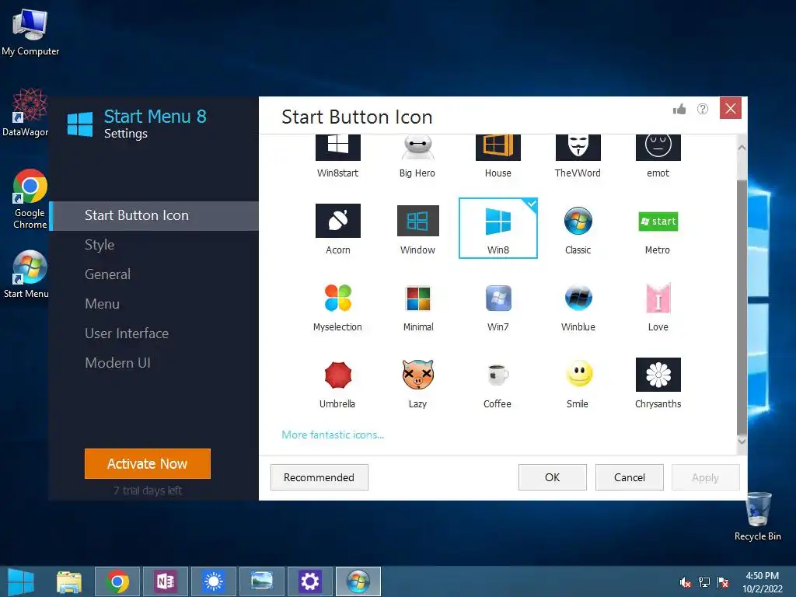796x597 pixels.
Task: Switch to Modern UI settings
Action: 118,362
